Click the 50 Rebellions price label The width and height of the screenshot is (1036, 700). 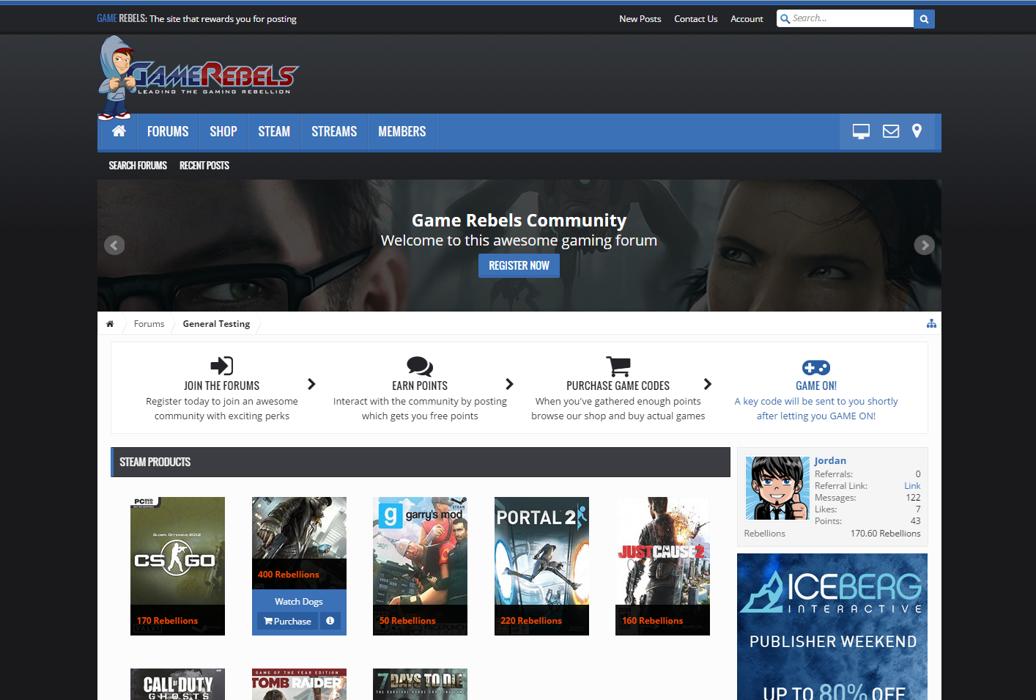(407, 621)
